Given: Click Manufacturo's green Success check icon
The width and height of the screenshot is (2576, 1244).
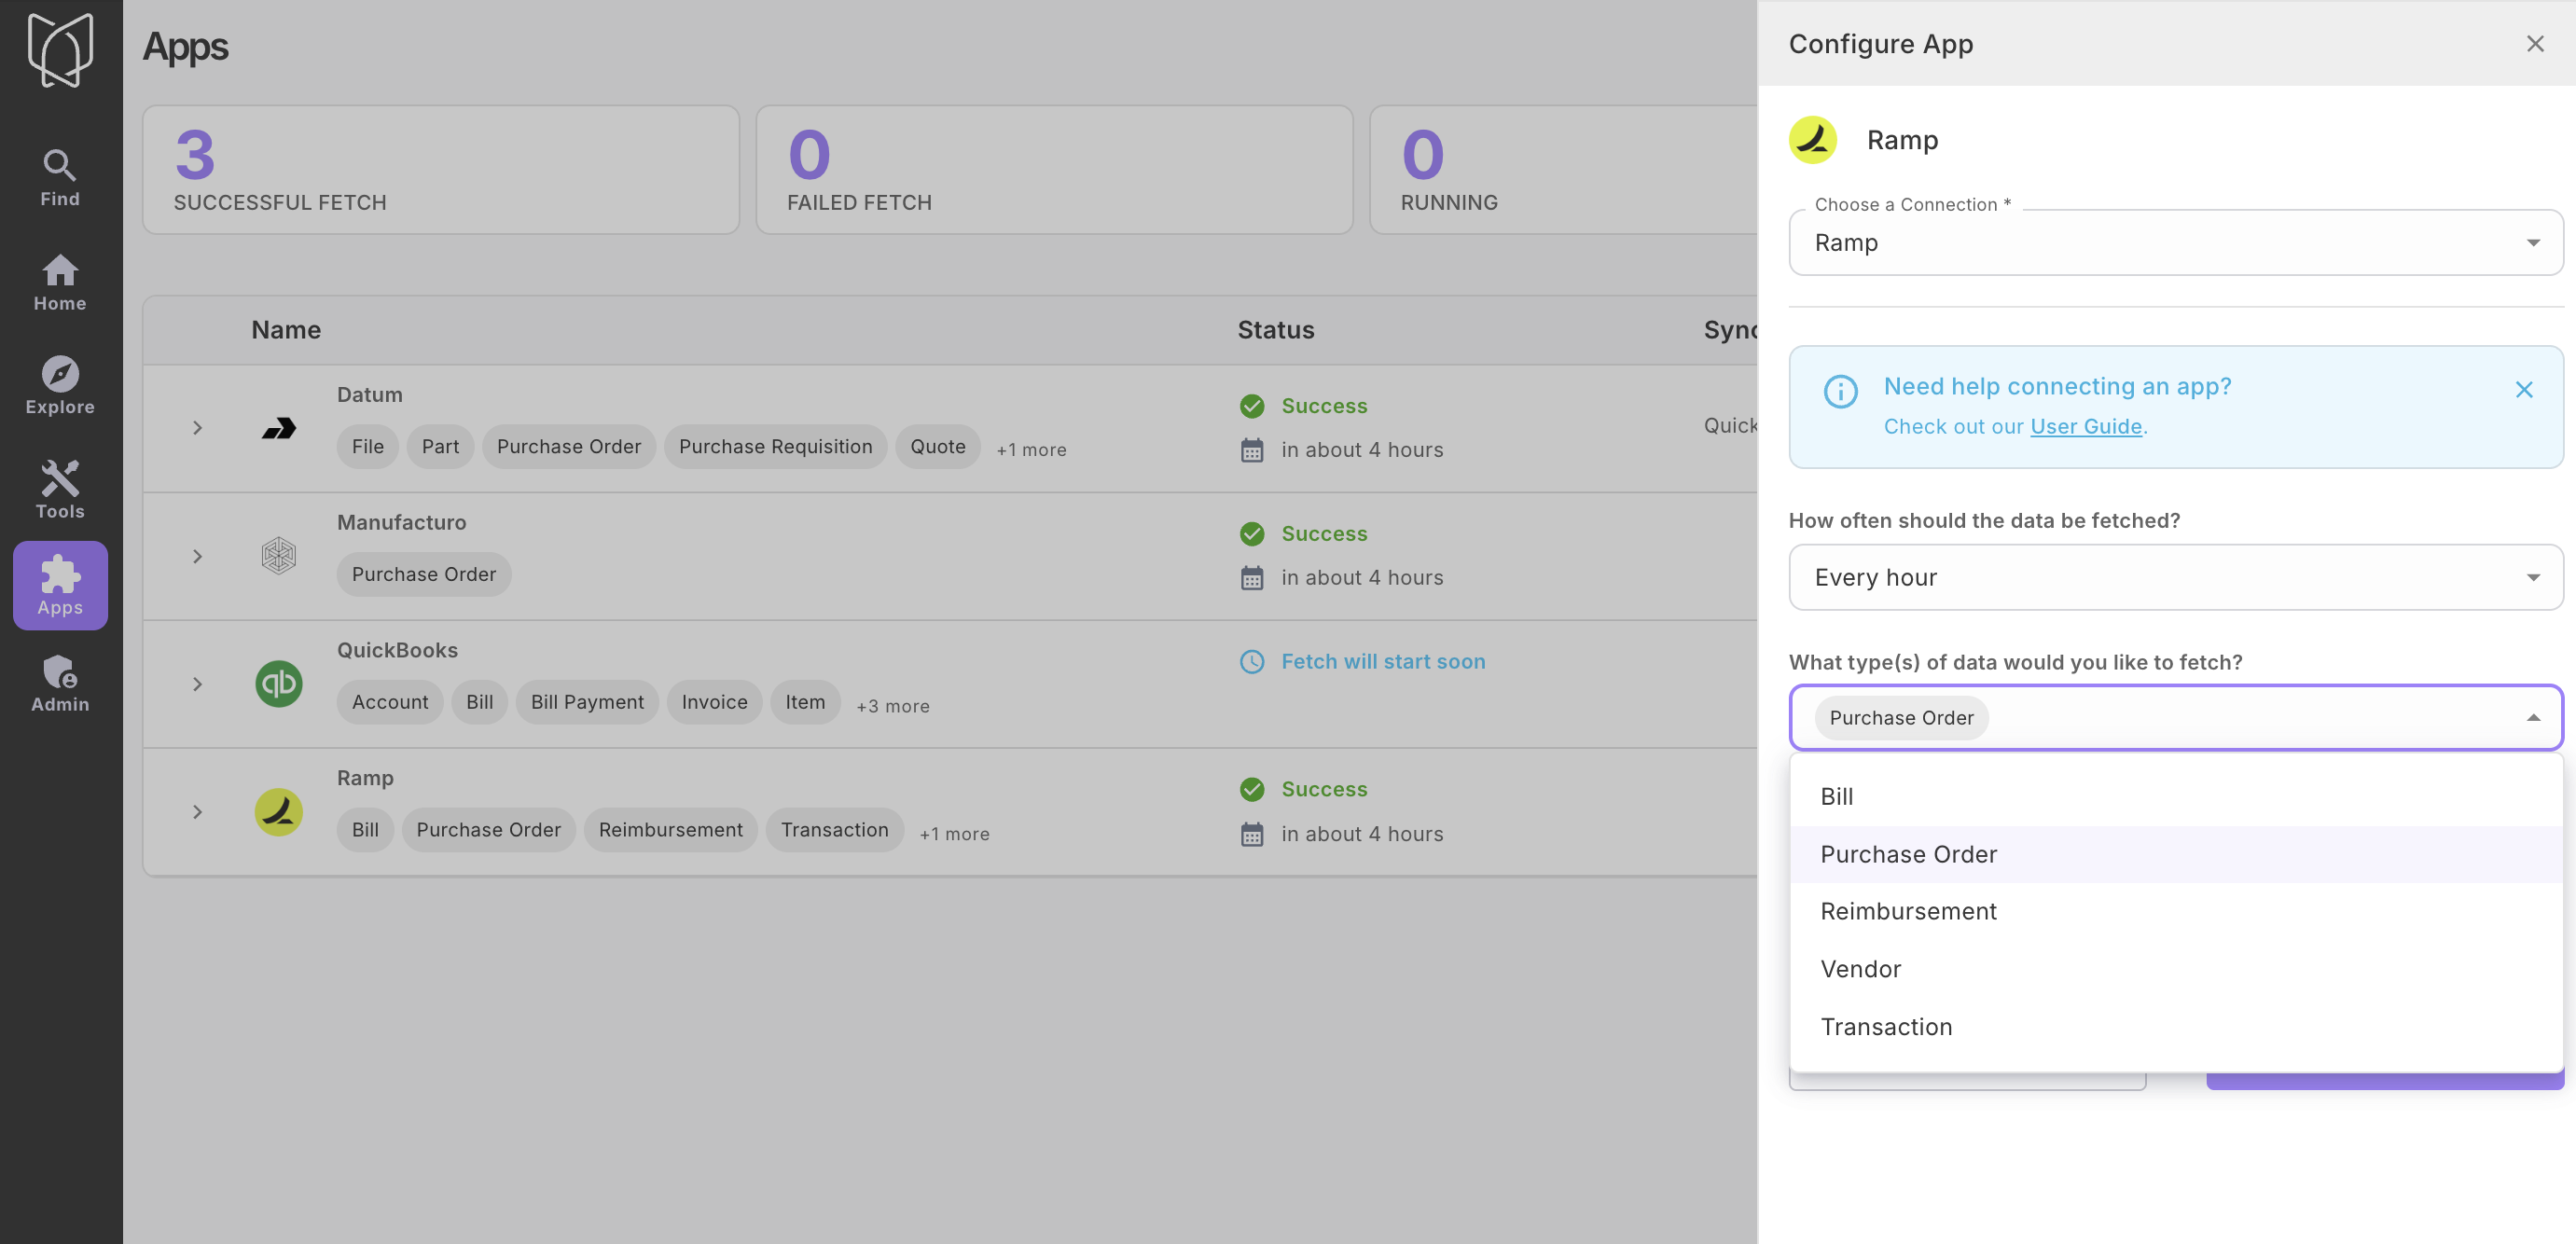Looking at the screenshot, I should click(1252, 534).
